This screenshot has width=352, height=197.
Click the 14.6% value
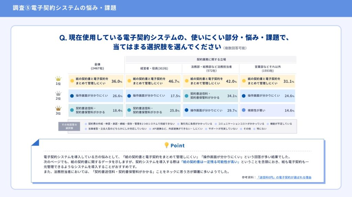click(289, 111)
